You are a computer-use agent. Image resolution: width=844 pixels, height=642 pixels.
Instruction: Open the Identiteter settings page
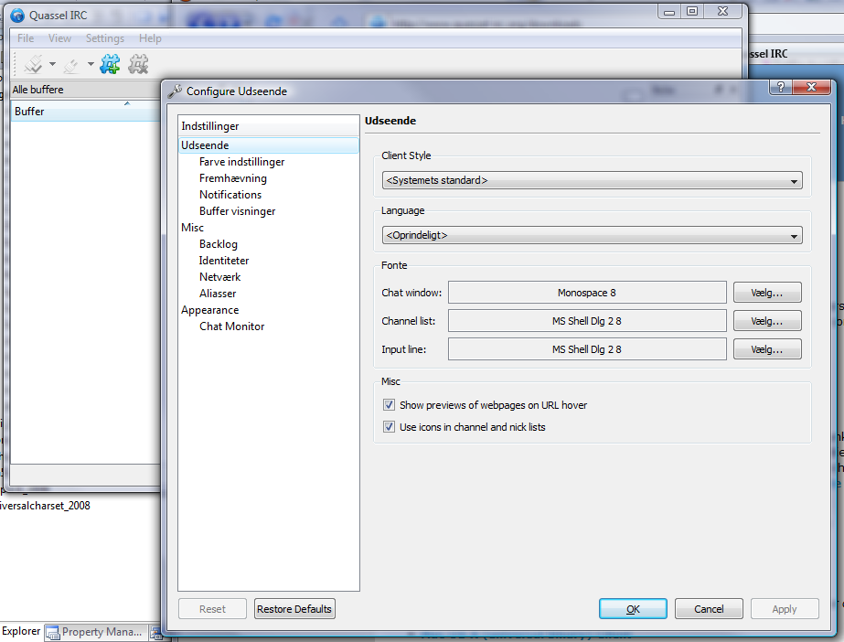(224, 261)
